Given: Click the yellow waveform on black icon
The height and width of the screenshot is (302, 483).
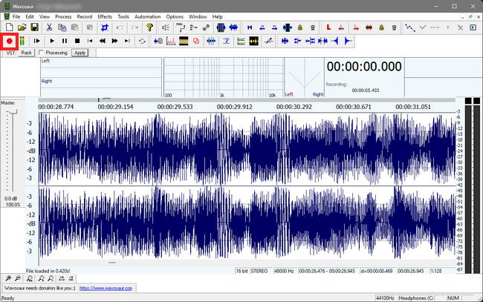Looking at the screenshot, I should 254,41.
